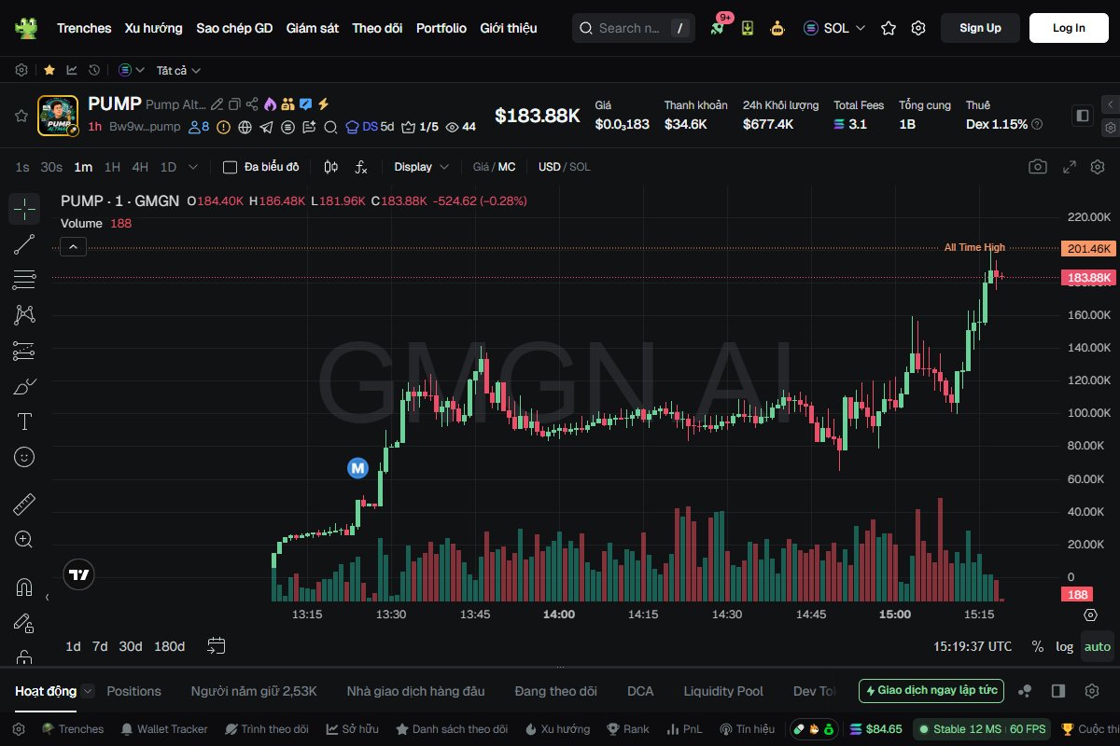Select the brush drawing tool
1120x746 pixels.
pos(24,386)
